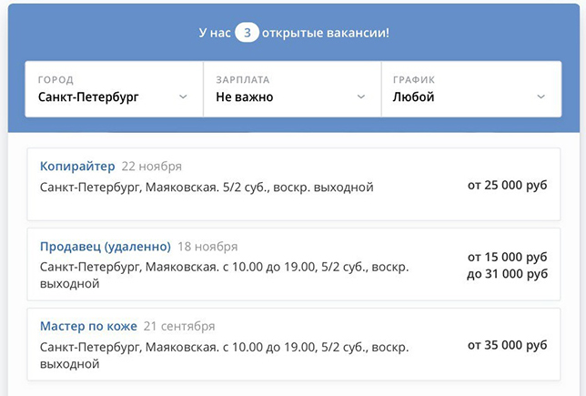Screen dimensions: 586x396
Task: Click the от 35 000 руб salary
Action: coord(507,345)
